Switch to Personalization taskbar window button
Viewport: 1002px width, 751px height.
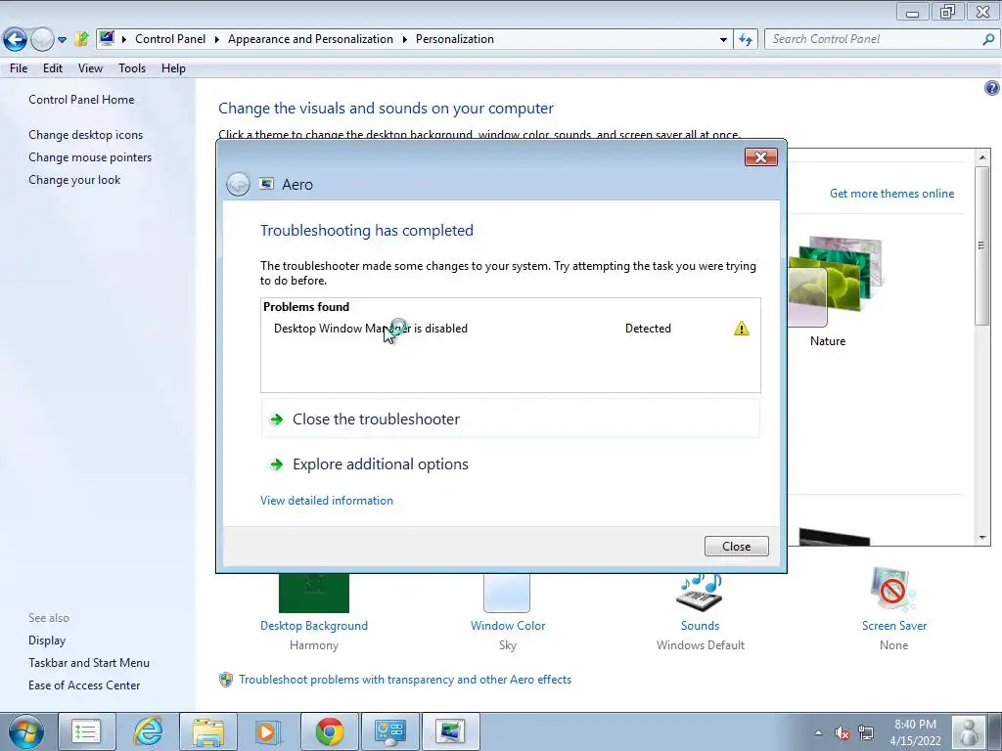pos(450,731)
